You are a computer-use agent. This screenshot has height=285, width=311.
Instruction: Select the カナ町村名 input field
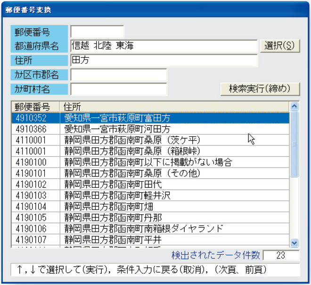coord(119,89)
